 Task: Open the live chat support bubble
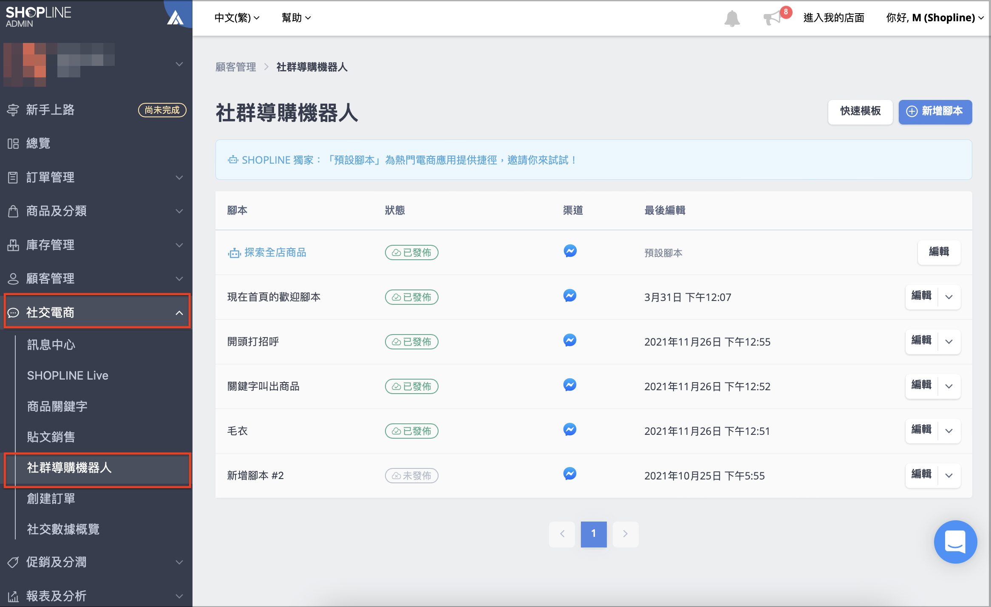[955, 542]
